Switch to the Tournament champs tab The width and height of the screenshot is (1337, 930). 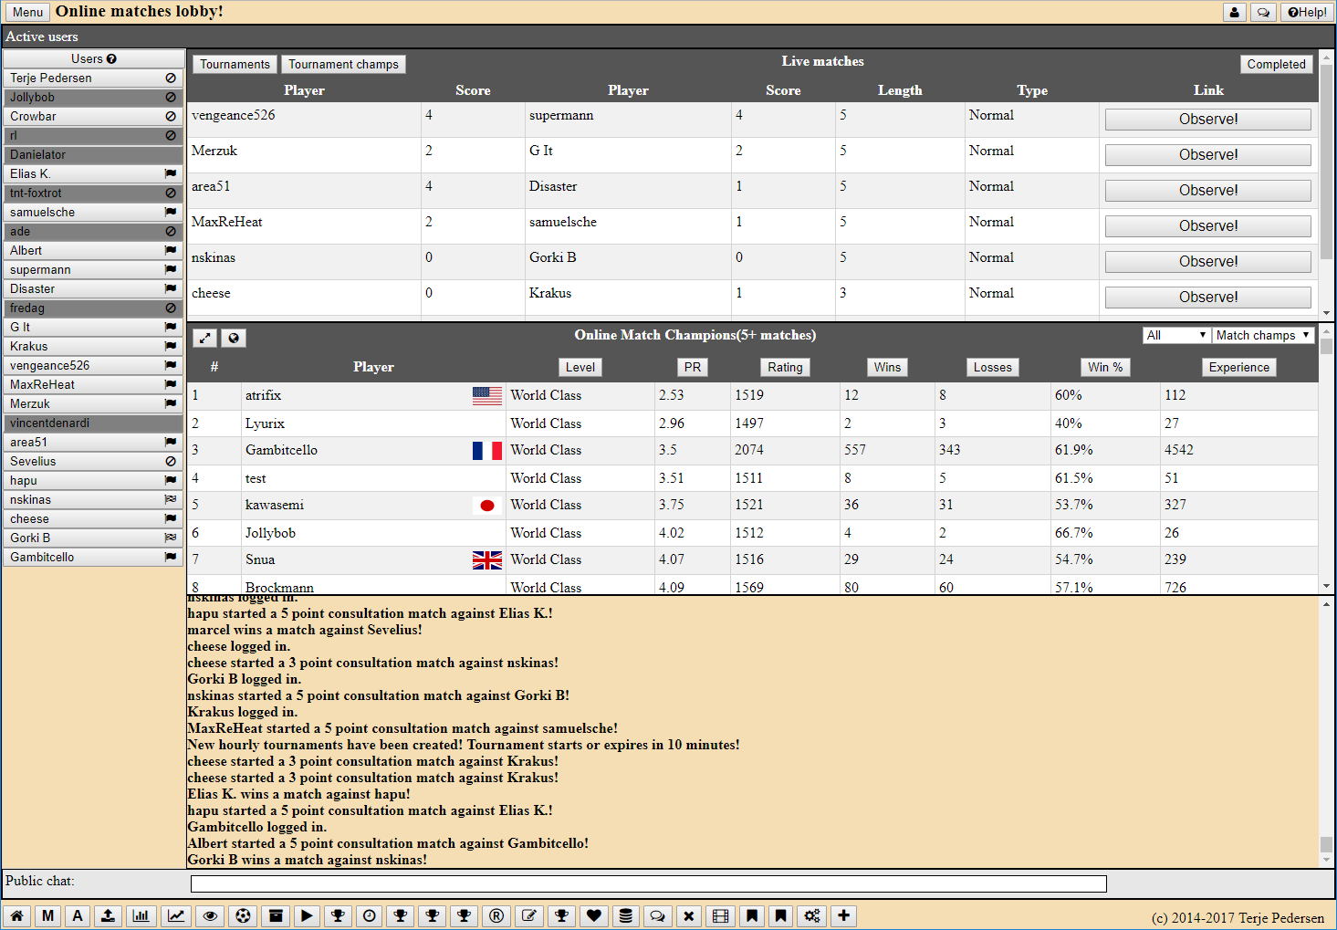[343, 65]
